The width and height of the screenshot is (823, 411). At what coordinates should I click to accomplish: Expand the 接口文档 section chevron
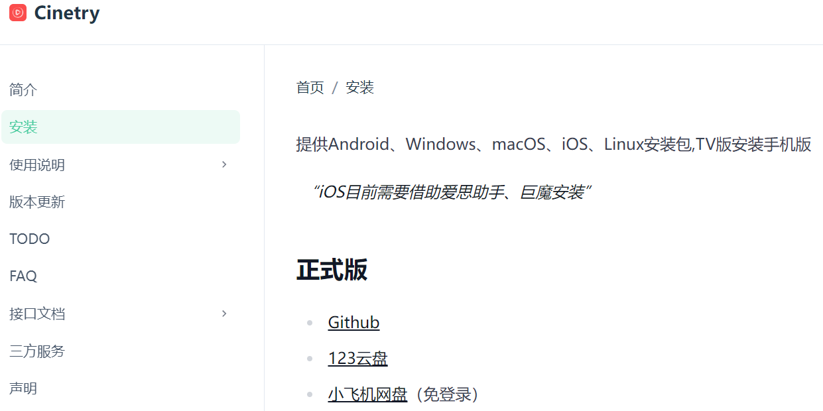[223, 313]
